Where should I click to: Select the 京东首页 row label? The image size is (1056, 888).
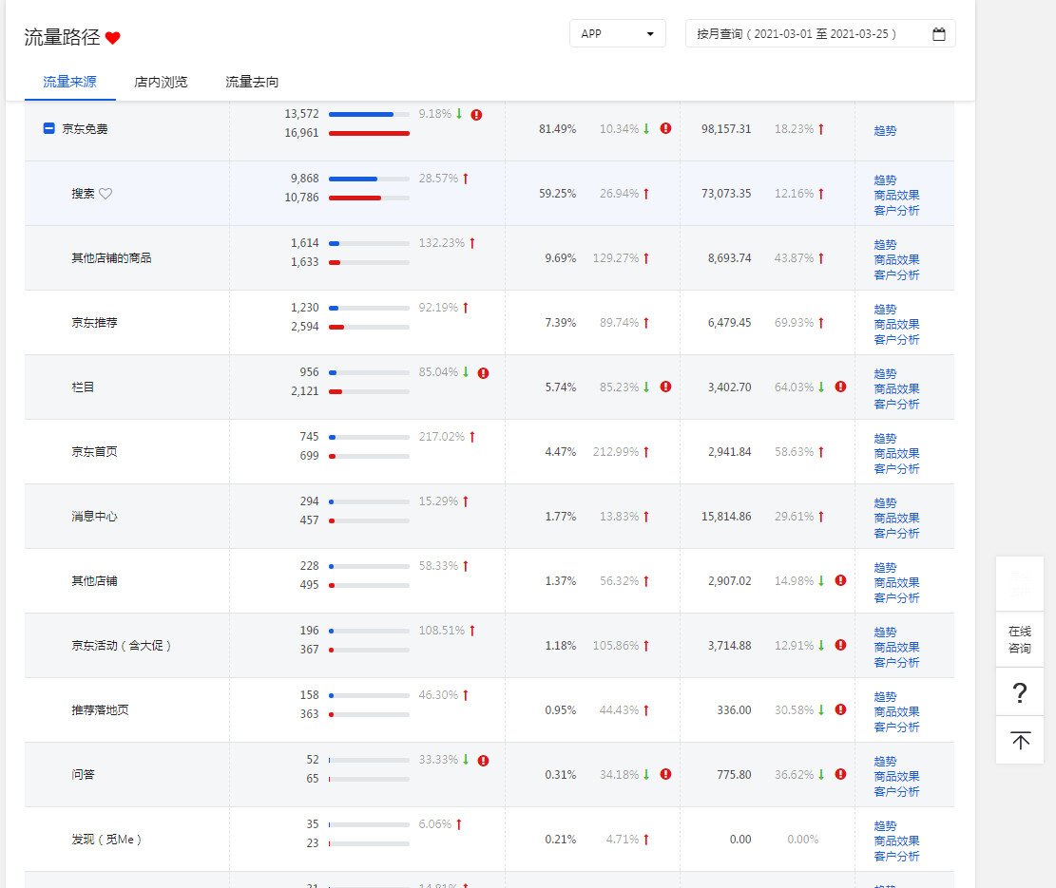click(x=94, y=452)
